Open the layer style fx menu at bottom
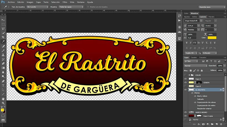Image resolution: width=227 pixels, height=127 pixels. click(199, 124)
